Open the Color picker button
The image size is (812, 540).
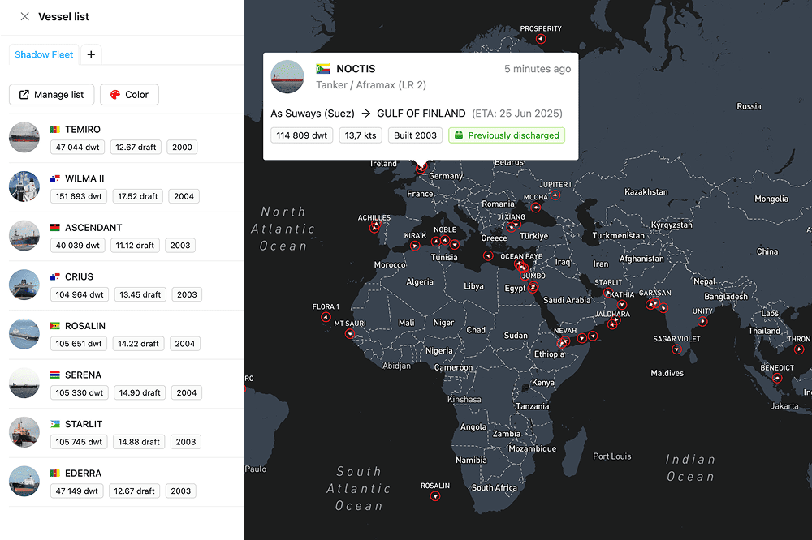click(x=129, y=95)
